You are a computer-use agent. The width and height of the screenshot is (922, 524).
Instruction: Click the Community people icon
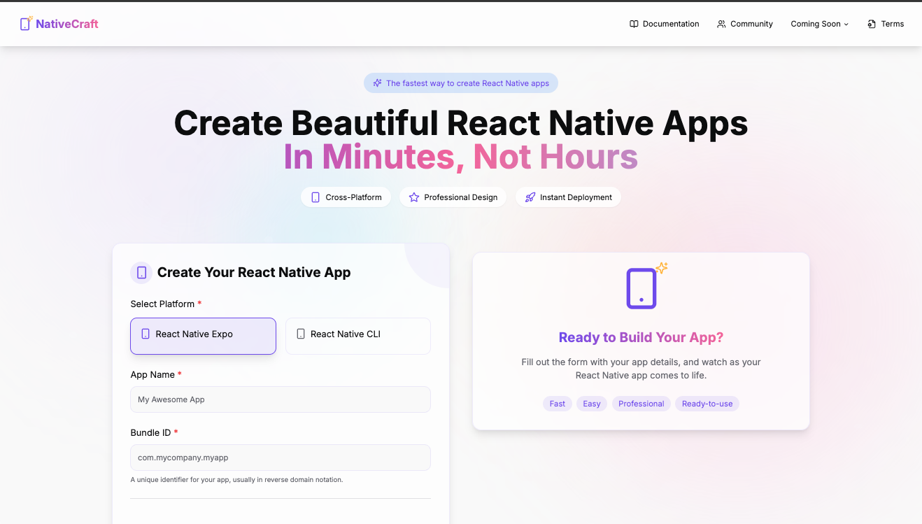[x=721, y=24]
